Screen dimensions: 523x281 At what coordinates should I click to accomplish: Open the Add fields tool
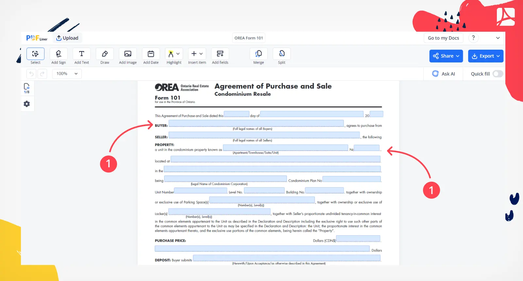[220, 54]
